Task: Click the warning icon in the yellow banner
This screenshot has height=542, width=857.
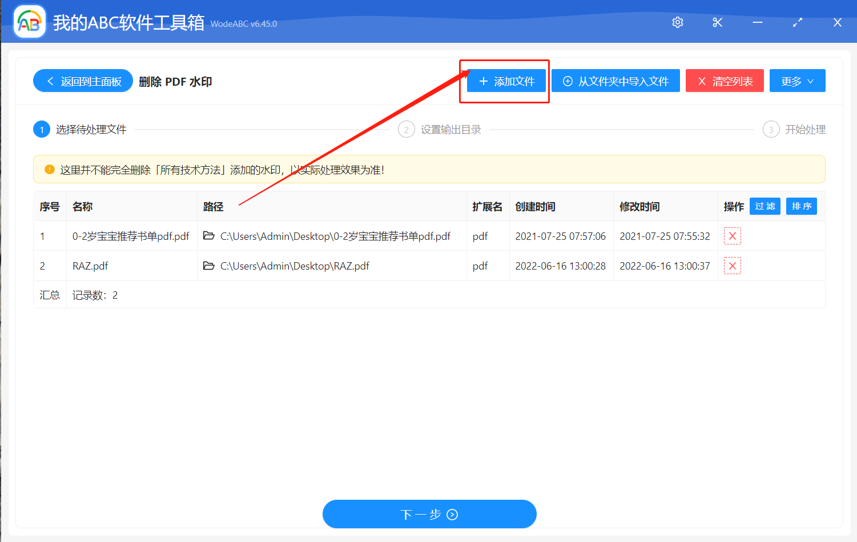Action: pyautogui.click(x=49, y=169)
